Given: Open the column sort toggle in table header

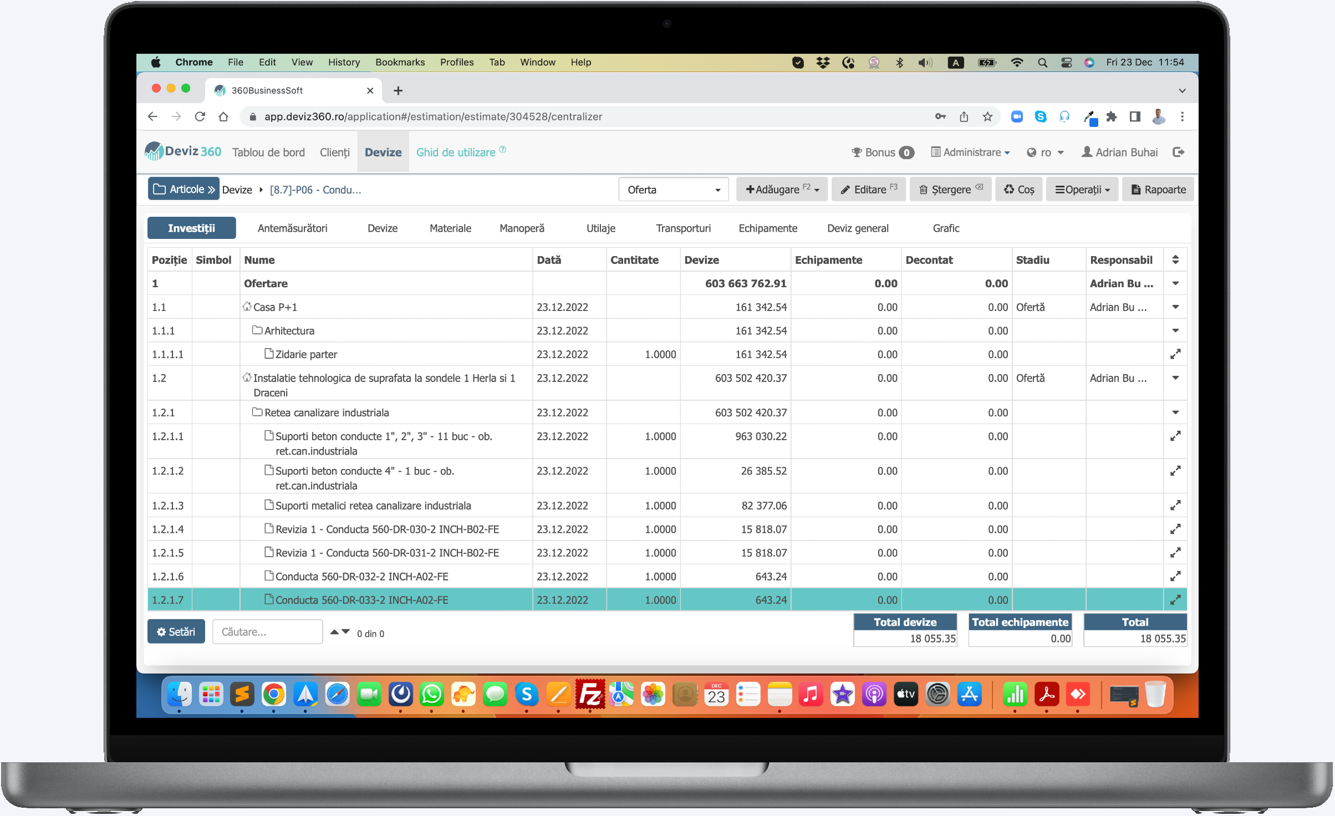Looking at the screenshot, I should click(x=1175, y=259).
